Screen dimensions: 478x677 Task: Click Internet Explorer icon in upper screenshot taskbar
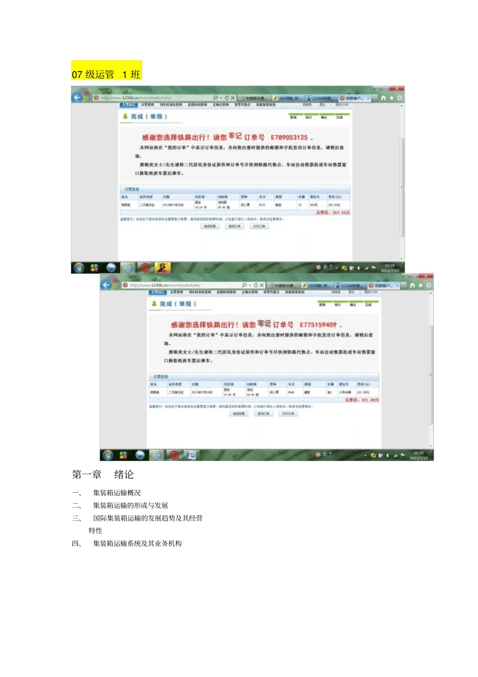127,268
